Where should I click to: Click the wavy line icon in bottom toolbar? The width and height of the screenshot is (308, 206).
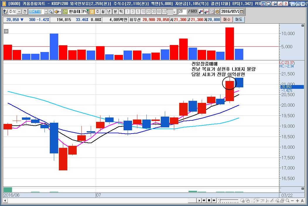(x=262, y=200)
